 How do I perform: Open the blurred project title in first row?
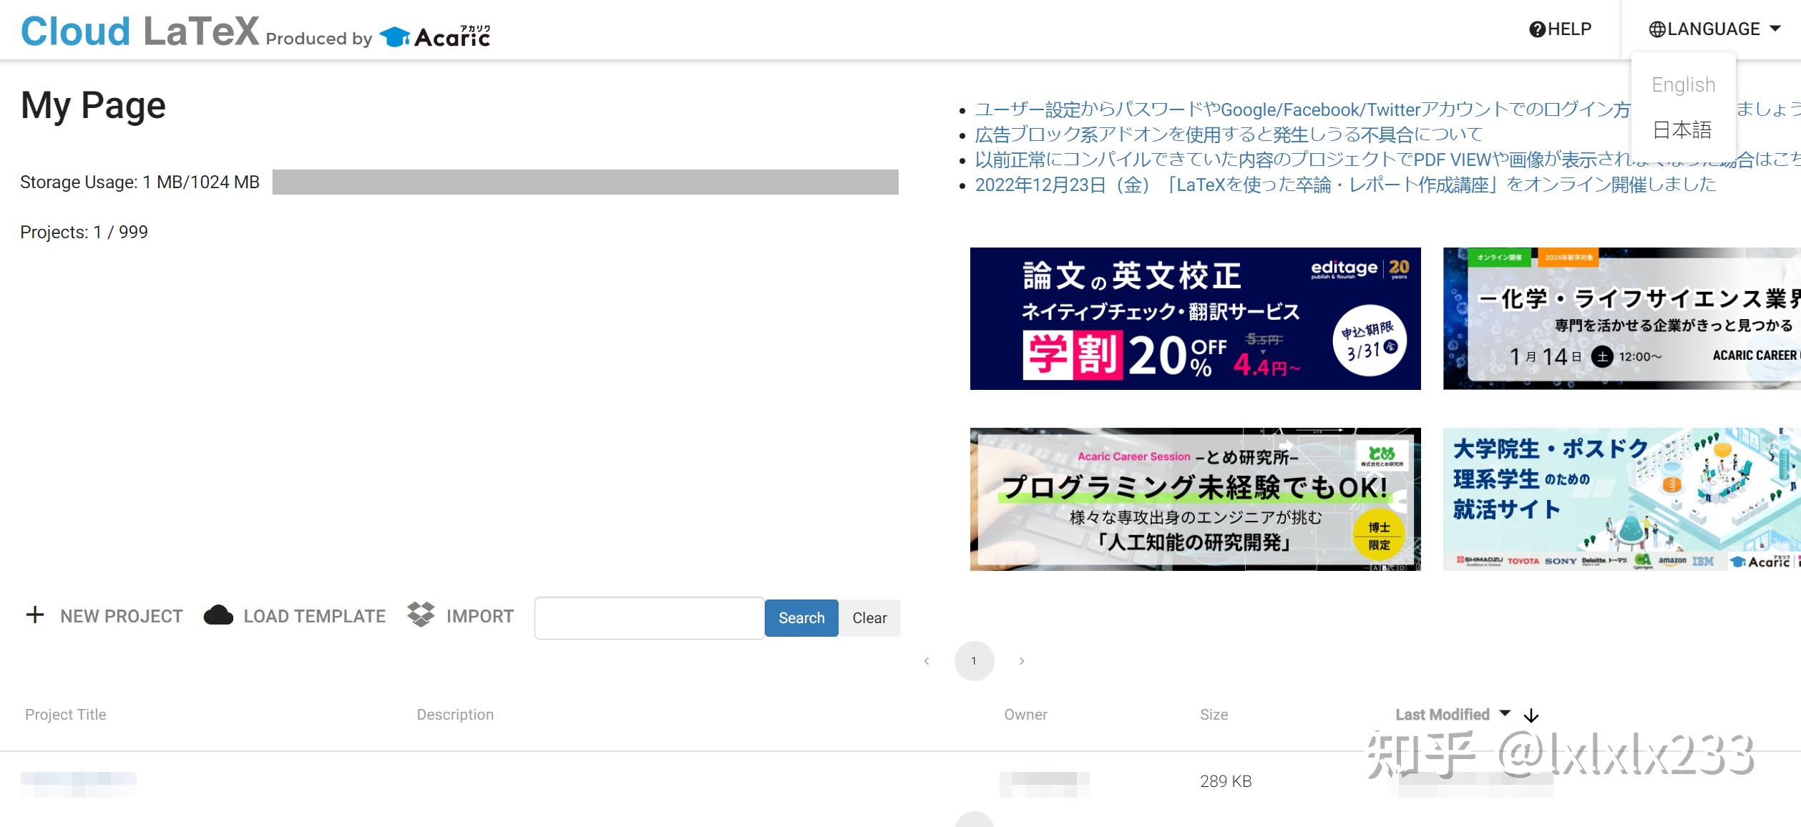pyautogui.click(x=79, y=783)
